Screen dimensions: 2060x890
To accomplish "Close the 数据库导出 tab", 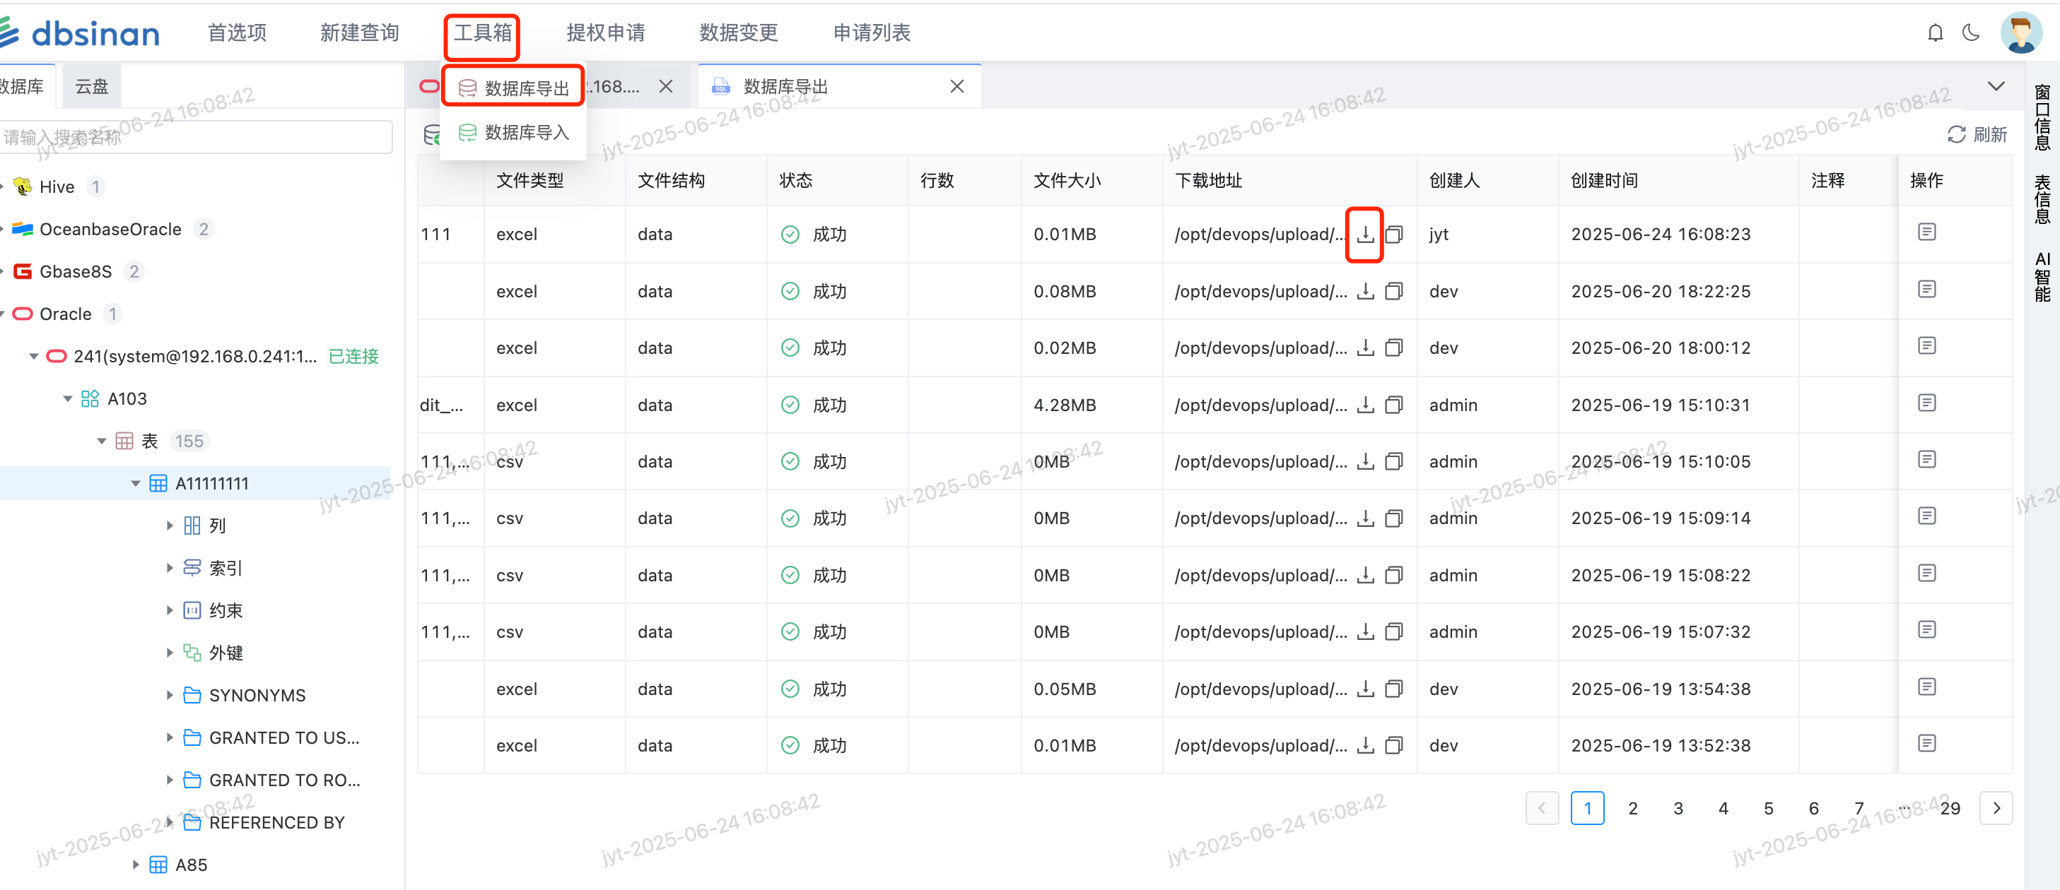I will [x=956, y=86].
